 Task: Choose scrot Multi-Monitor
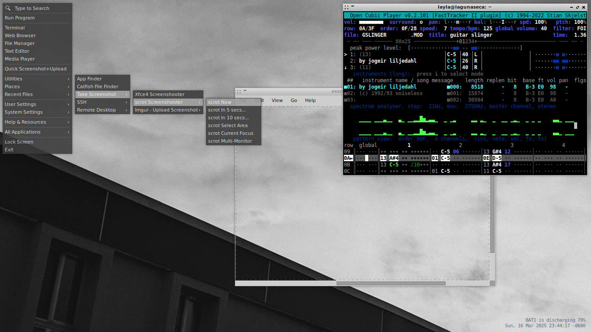pos(234,141)
